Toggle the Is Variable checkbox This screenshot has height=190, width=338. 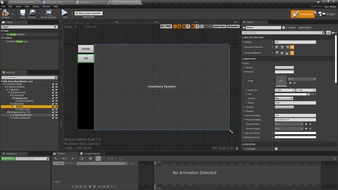click(284, 27)
